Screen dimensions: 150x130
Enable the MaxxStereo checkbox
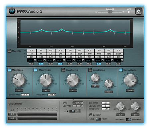point(63,70)
